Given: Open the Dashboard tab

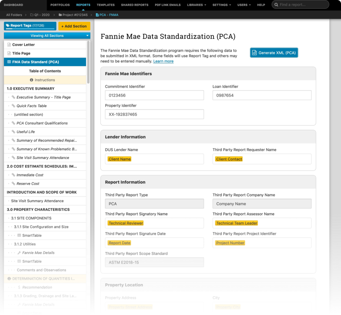Looking at the screenshot, I should point(13,5).
